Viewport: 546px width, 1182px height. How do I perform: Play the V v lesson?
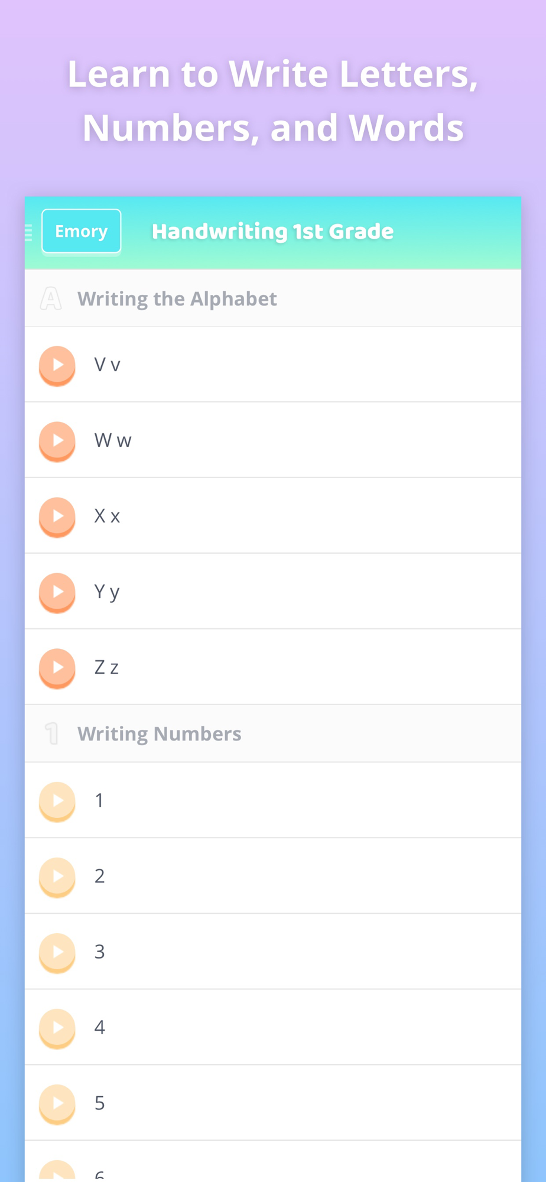click(x=57, y=366)
